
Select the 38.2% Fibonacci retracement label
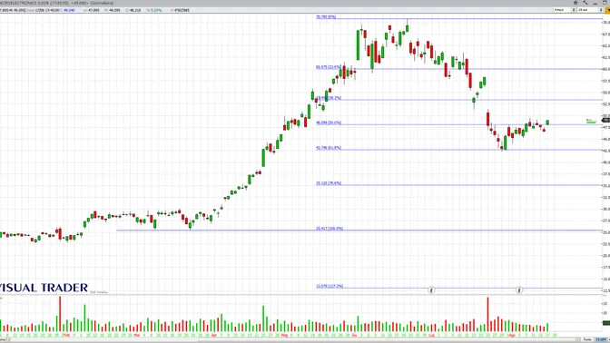(x=329, y=98)
